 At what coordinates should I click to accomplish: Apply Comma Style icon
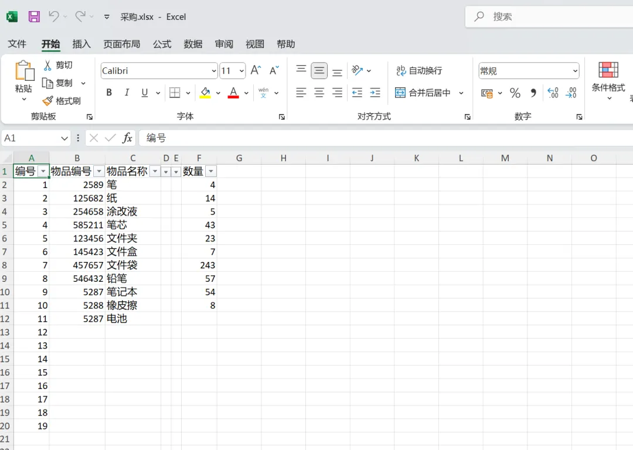pyautogui.click(x=533, y=93)
